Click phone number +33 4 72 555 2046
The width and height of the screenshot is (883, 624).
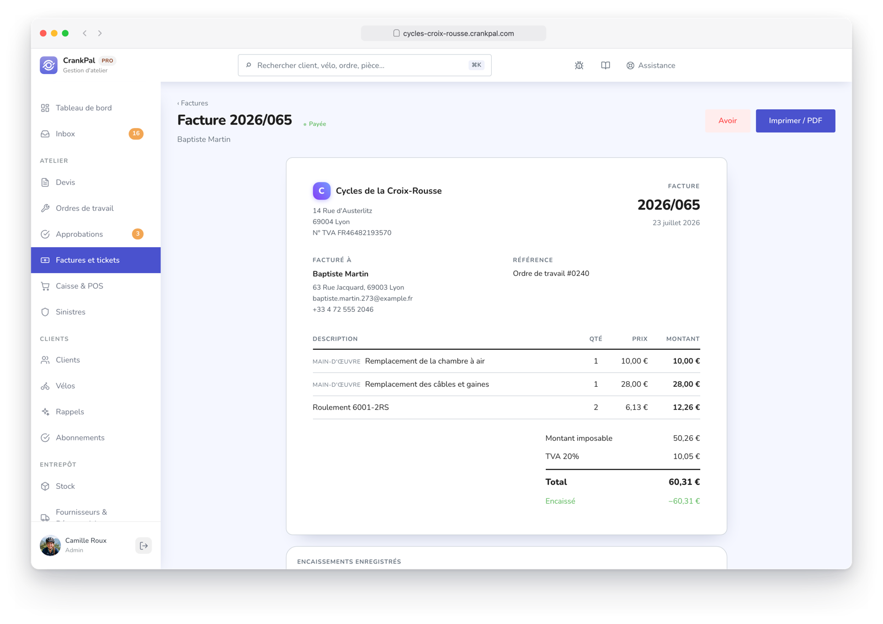pyautogui.click(x=343, y=310)
